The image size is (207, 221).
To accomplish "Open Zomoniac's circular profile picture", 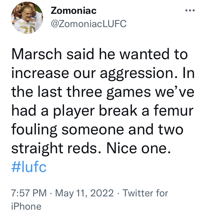I will [27, 18].
